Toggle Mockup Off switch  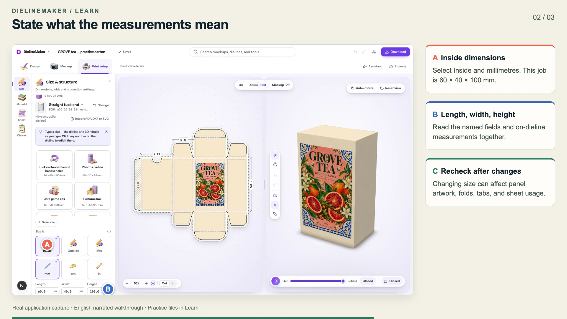(x=281, y=85)
